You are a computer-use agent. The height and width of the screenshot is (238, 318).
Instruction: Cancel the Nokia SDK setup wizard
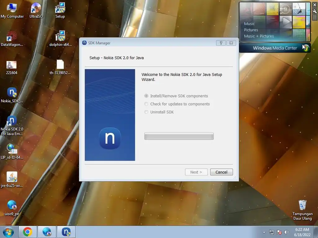(221, 172)
